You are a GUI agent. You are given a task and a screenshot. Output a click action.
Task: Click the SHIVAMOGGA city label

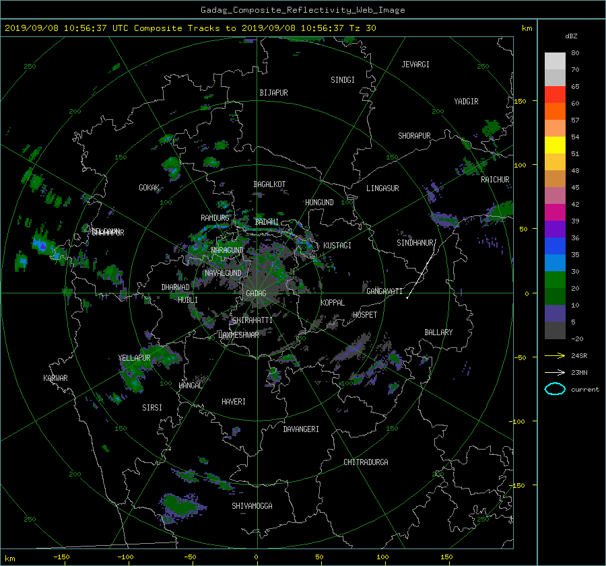coord(252,505)
